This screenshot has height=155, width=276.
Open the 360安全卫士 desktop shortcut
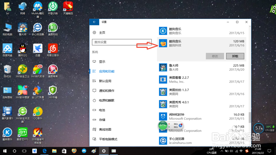23,71
